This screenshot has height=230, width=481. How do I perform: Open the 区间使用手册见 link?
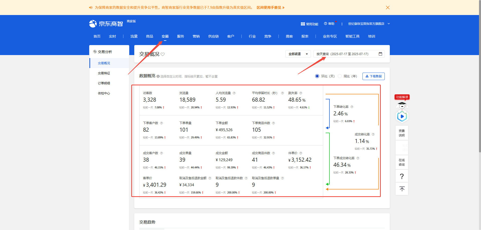pos(270,8)
